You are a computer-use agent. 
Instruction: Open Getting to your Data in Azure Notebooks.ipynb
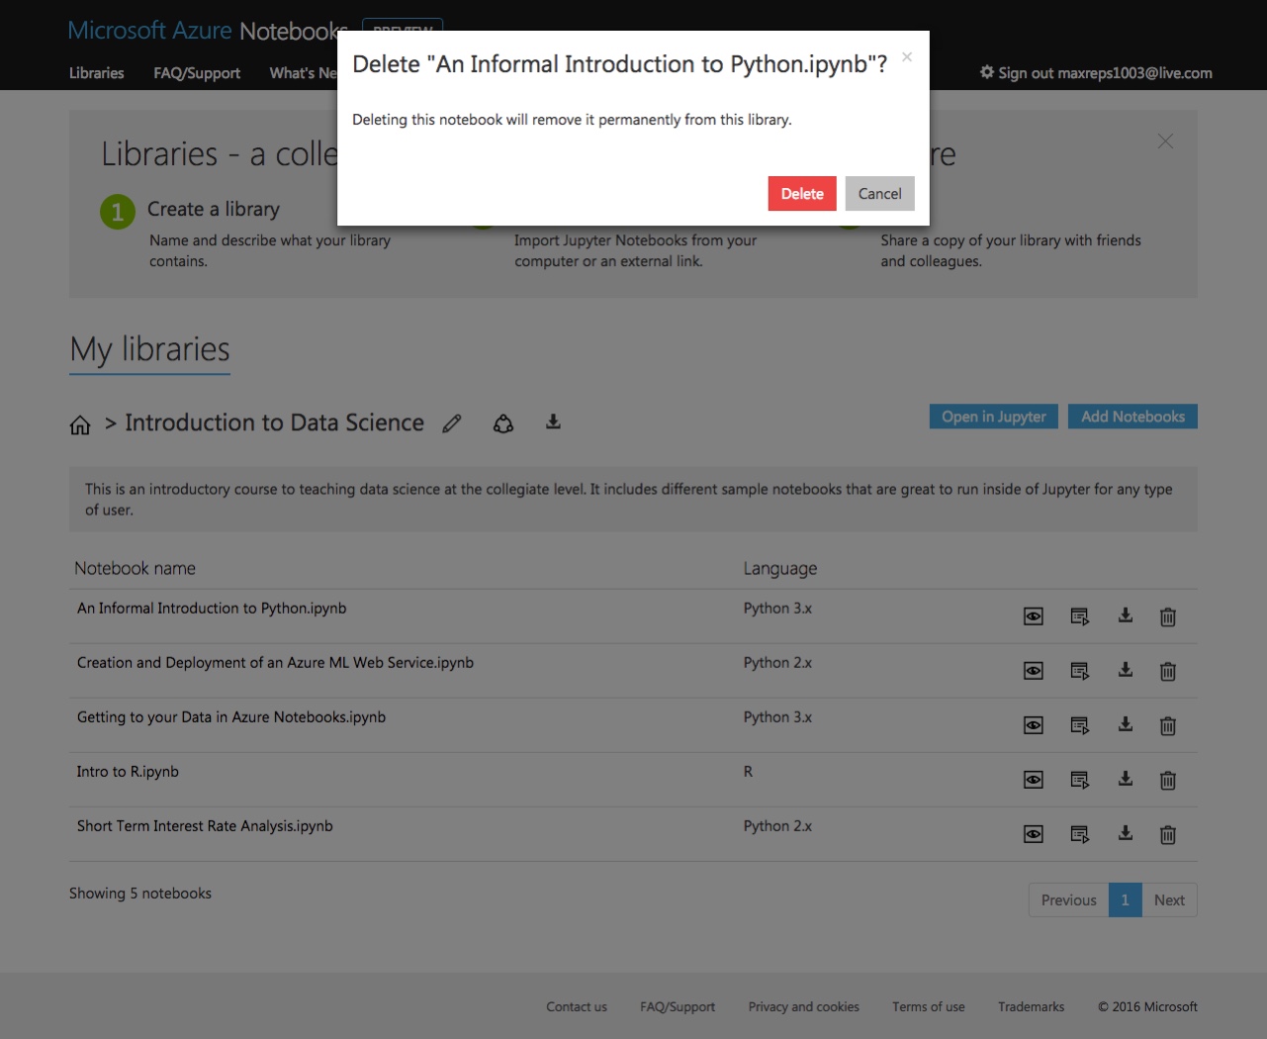[231, 717]
